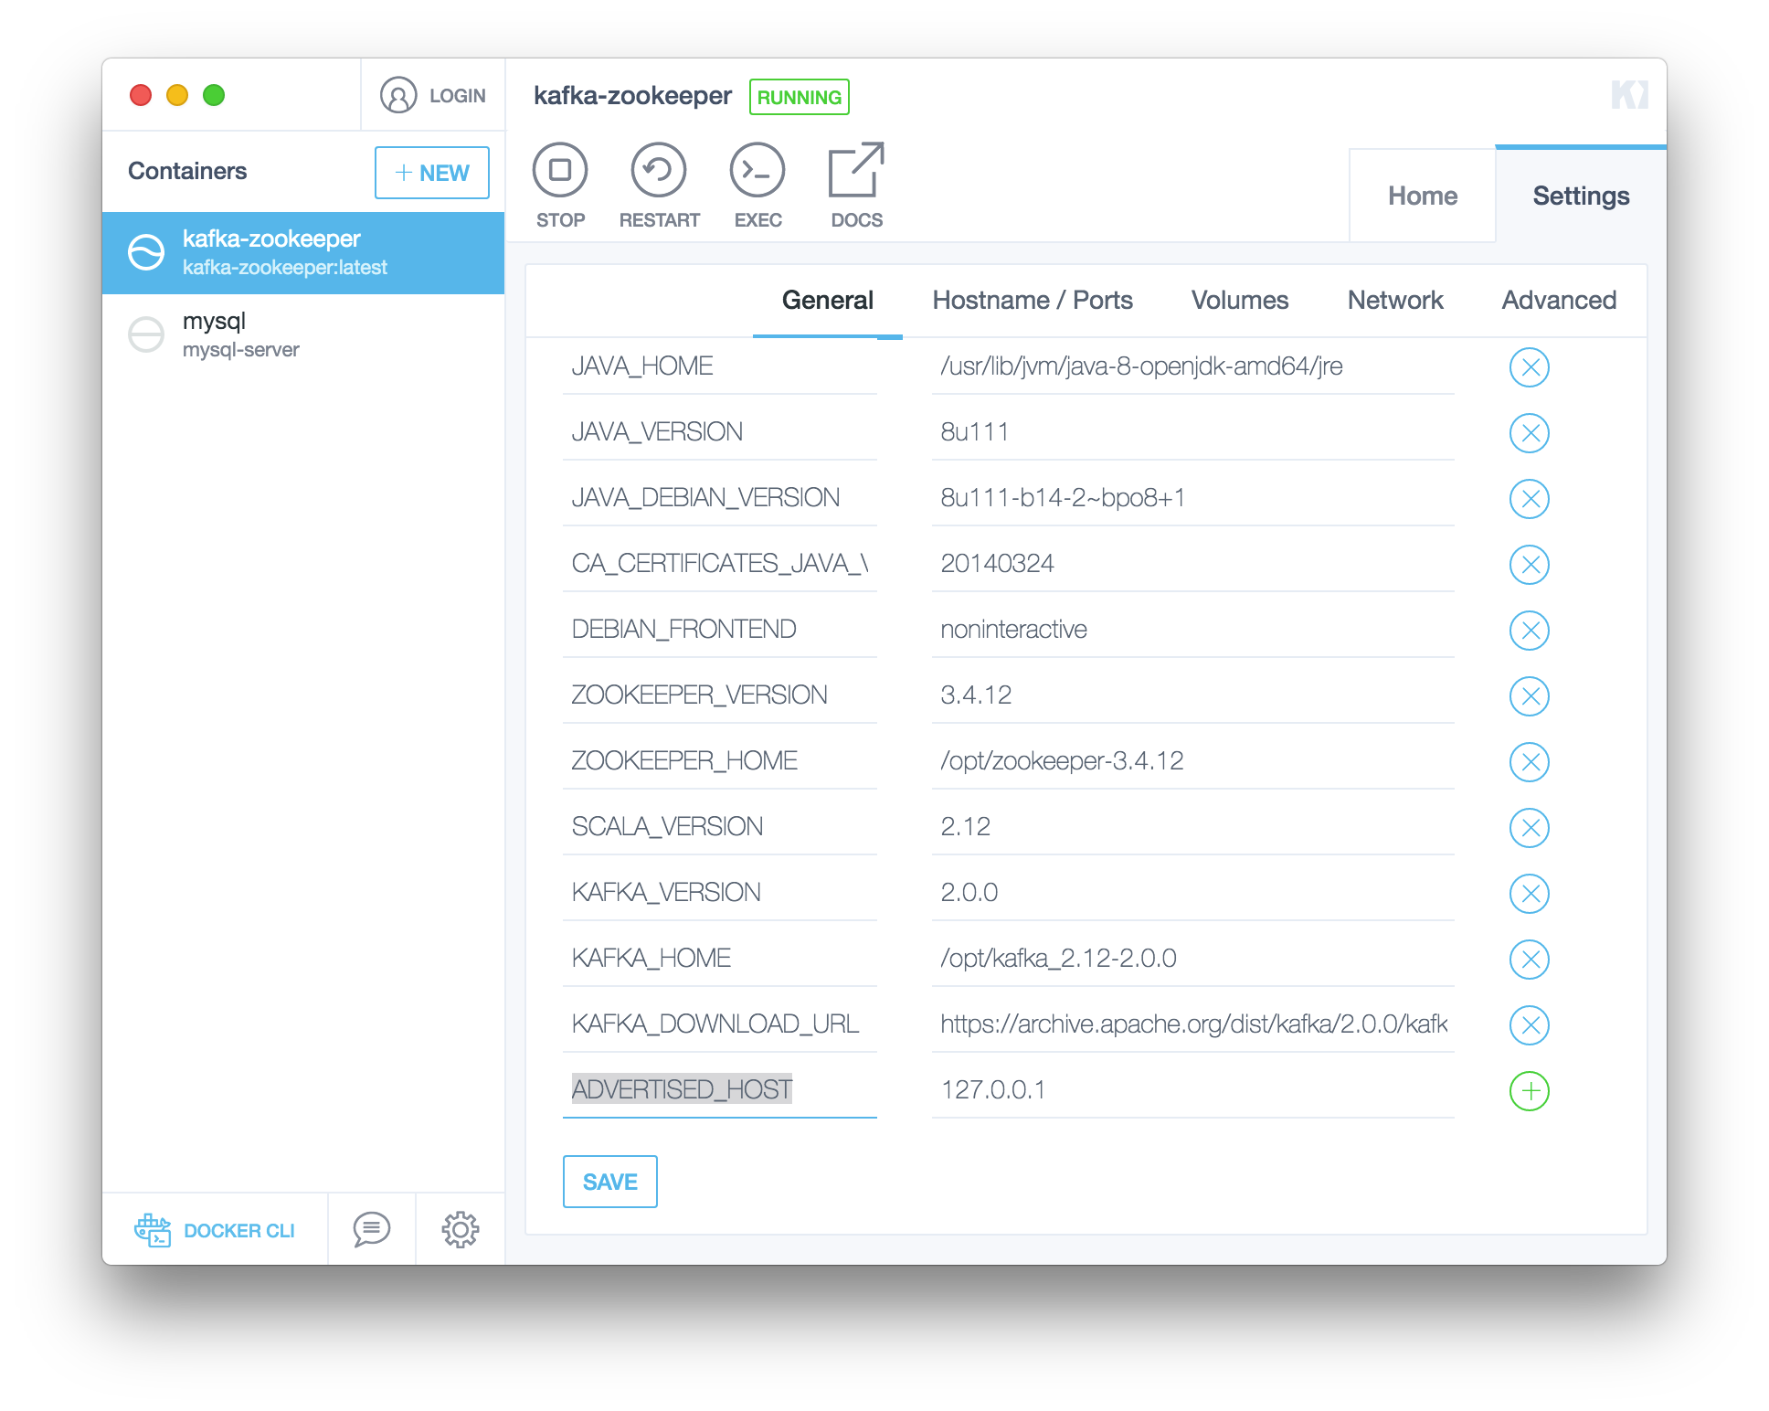Remove the ZOOKEEPER_VERSION variable
The height and width of the screenshot is (1411, 1769).
click(1529, 695)
